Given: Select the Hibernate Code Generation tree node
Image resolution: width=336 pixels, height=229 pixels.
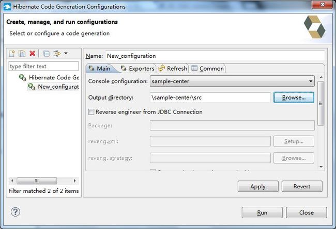Looking at the screenshot, I should (x=49, y=77).
